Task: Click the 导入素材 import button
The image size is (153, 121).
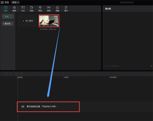Action: [28, 21]
